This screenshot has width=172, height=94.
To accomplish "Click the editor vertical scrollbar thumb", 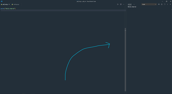I will point(125,59).
